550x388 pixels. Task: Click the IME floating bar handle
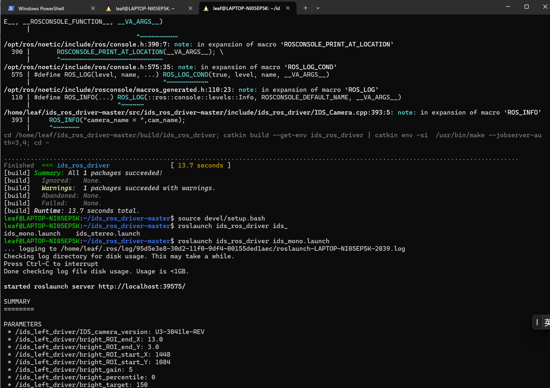click(537, 322)
